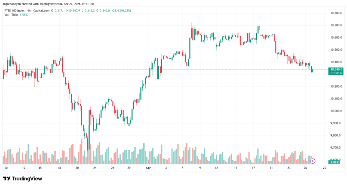Click the TradingView logo at bottom left
The width and height of the screenshot is (347, 186).
coord(23,178)
